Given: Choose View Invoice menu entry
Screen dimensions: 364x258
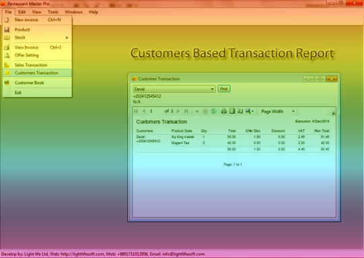Looking at the screenshot, I should (x=37, y=47).
